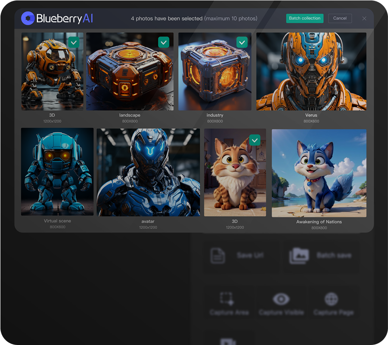
Task: Deselect the landscape image checkmark
Action: 164,42
